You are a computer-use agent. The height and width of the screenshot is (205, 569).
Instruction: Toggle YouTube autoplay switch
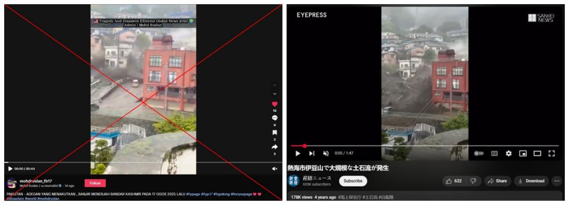tap(479, 153)
